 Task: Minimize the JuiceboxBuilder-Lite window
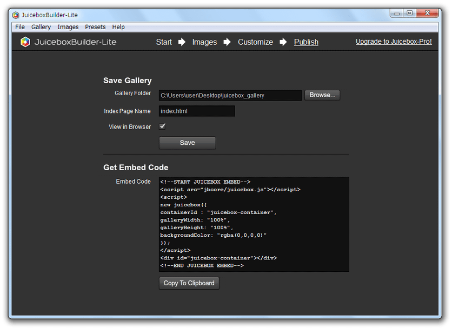[397, 14]
